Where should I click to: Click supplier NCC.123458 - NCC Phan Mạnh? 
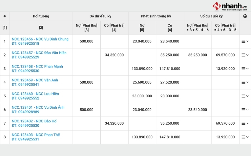pos(37,67)
